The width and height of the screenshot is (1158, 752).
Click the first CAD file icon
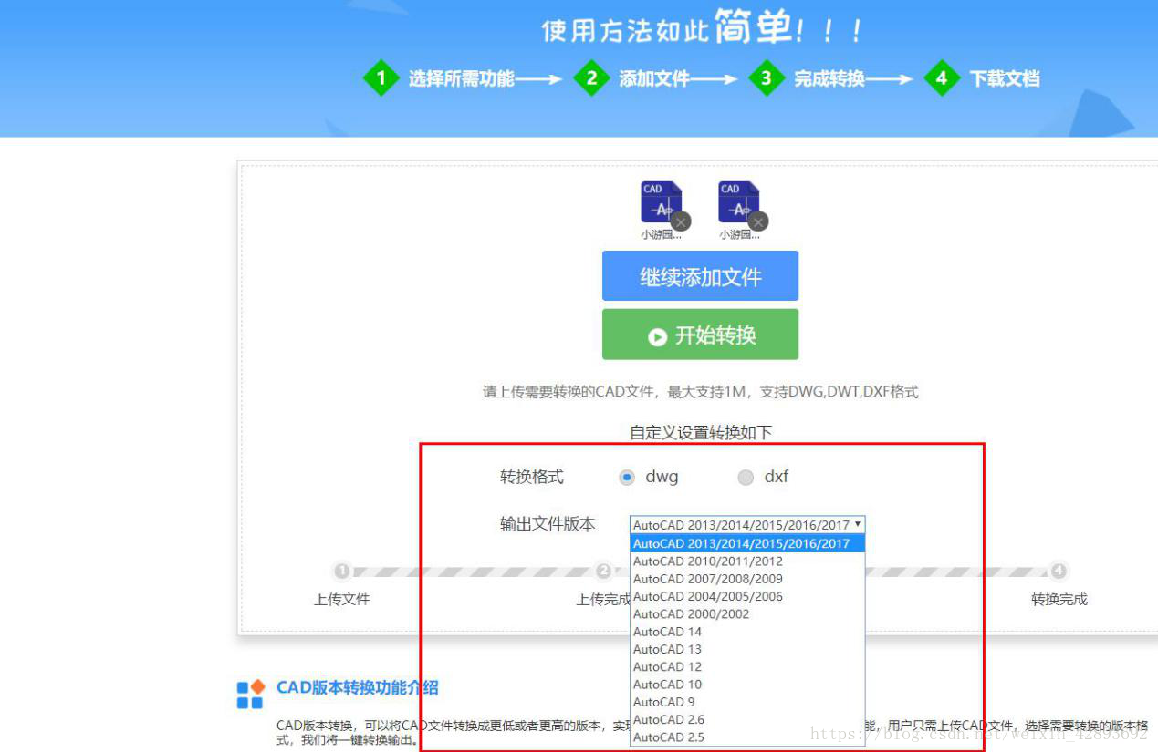pos(661,202)
